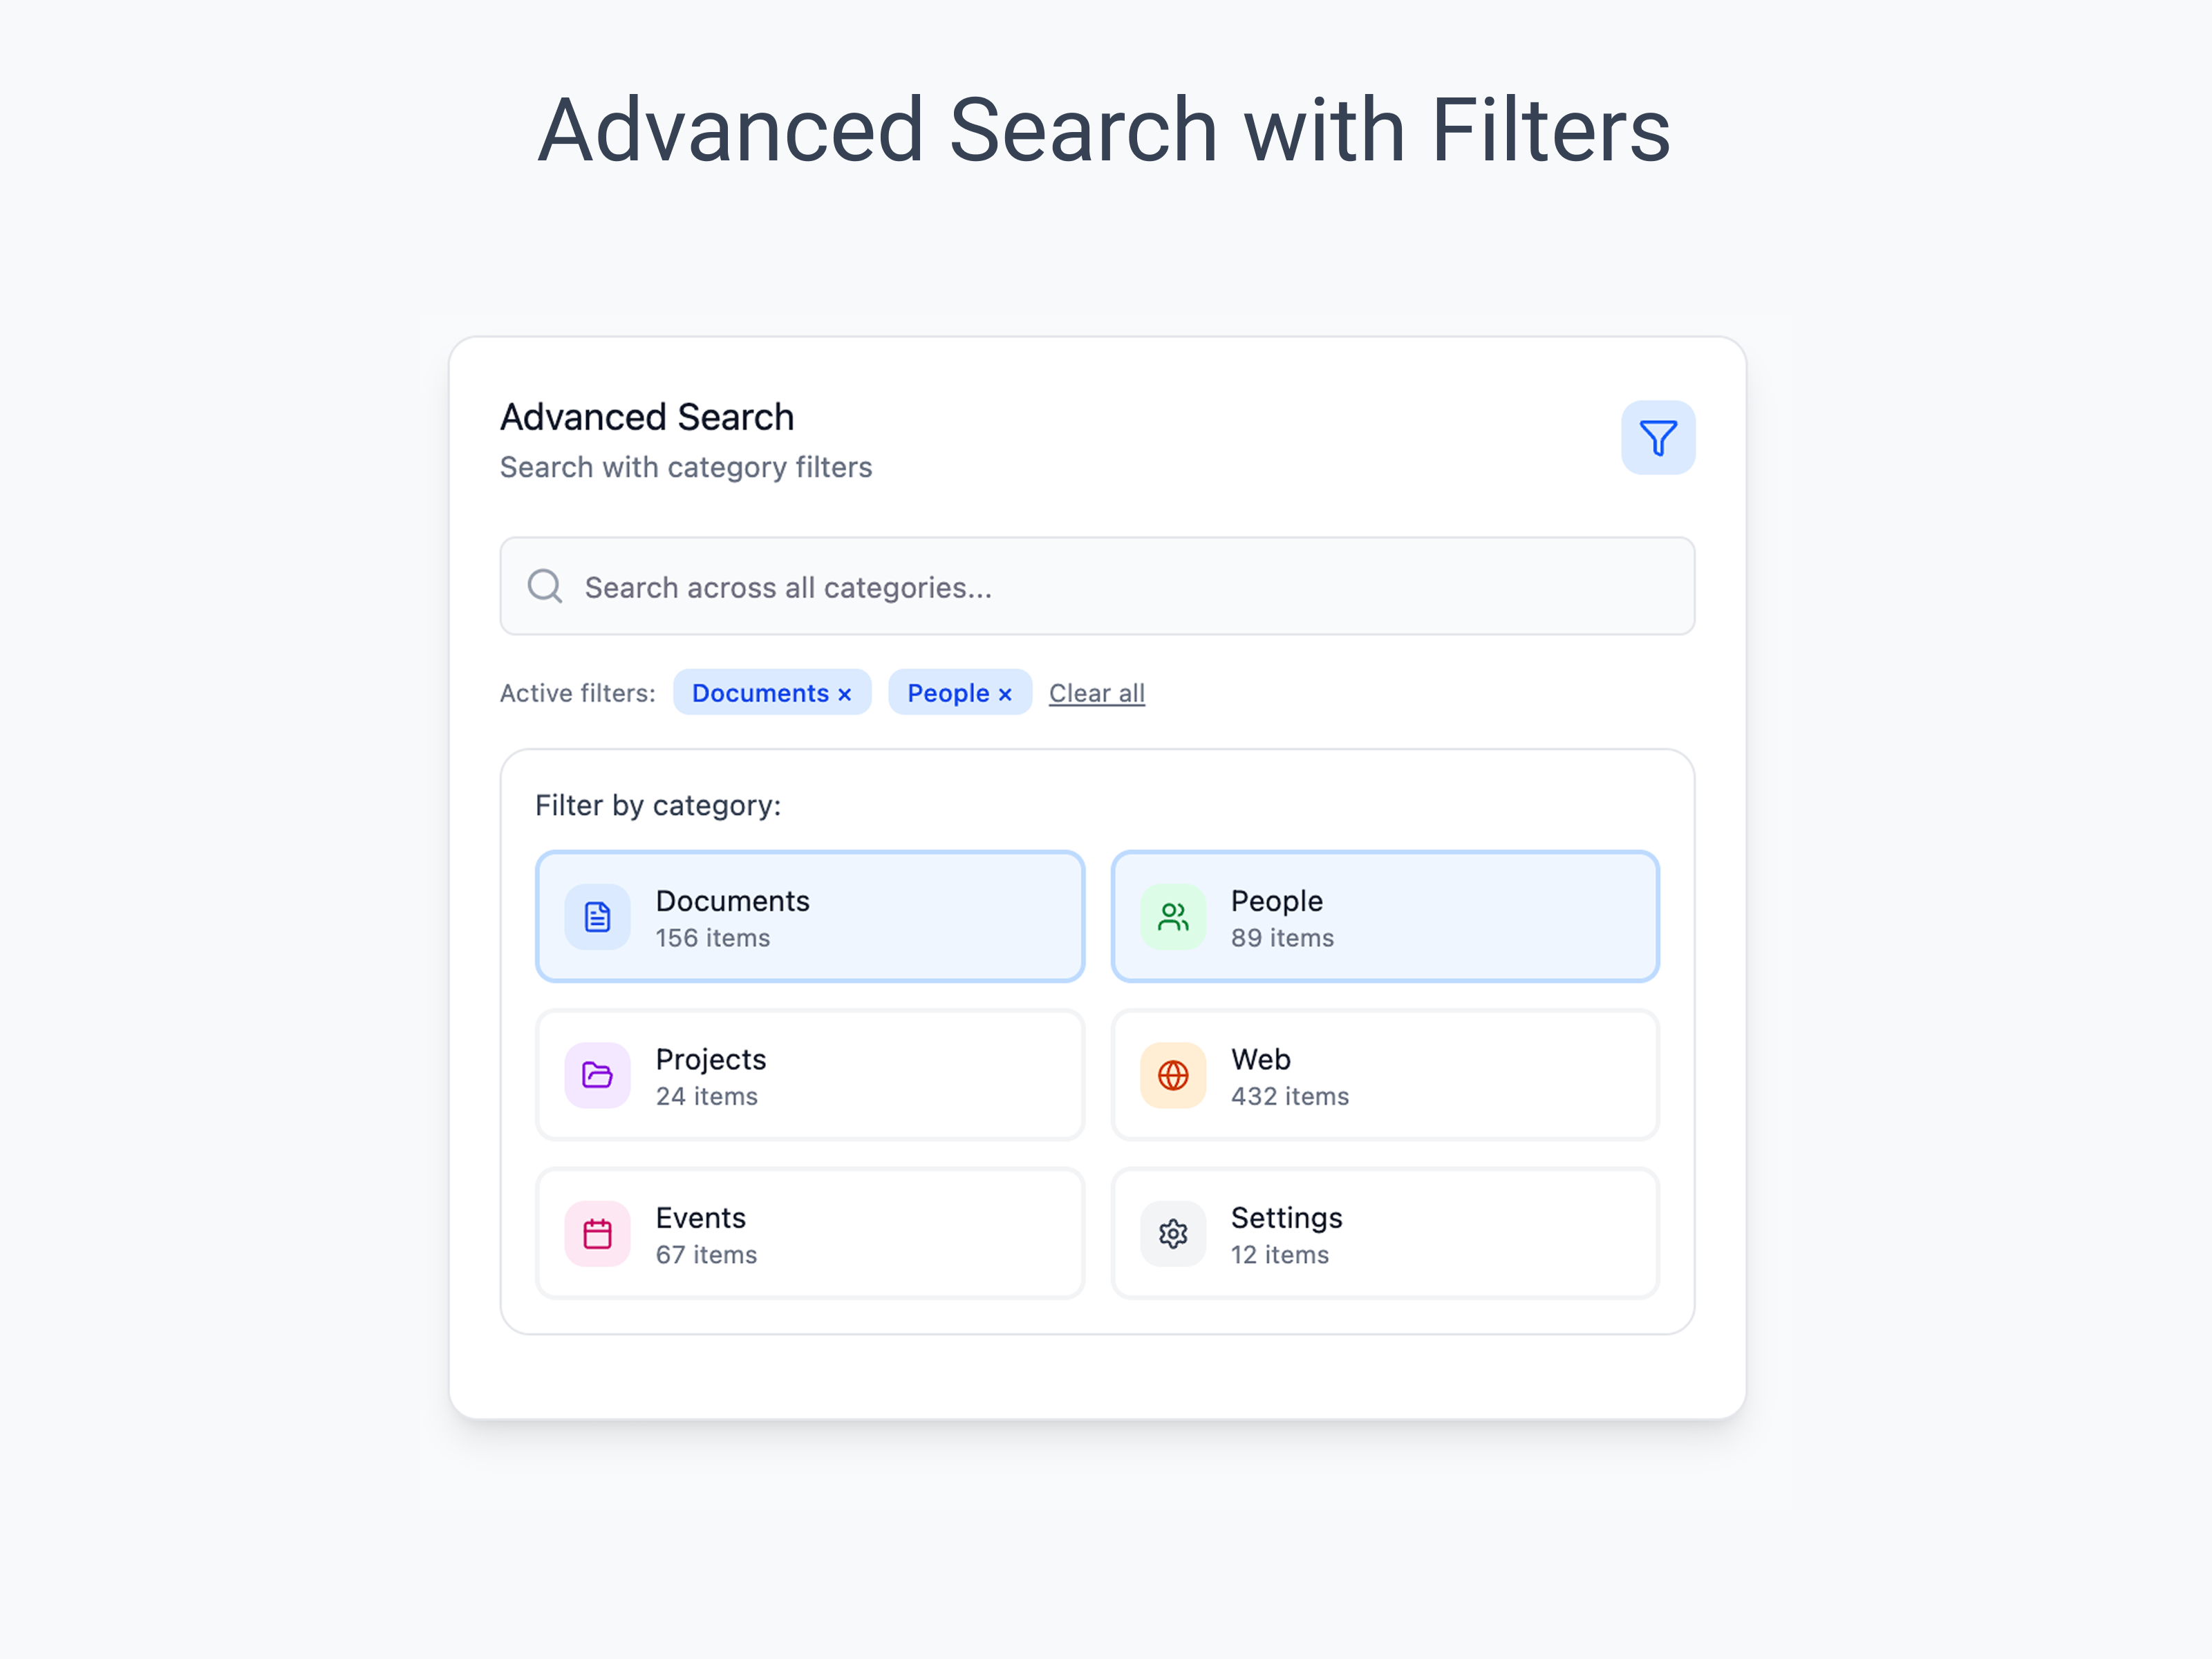Clear all active filters
Viewport: 2212px width, 1659px height.
click(1096, 692)
